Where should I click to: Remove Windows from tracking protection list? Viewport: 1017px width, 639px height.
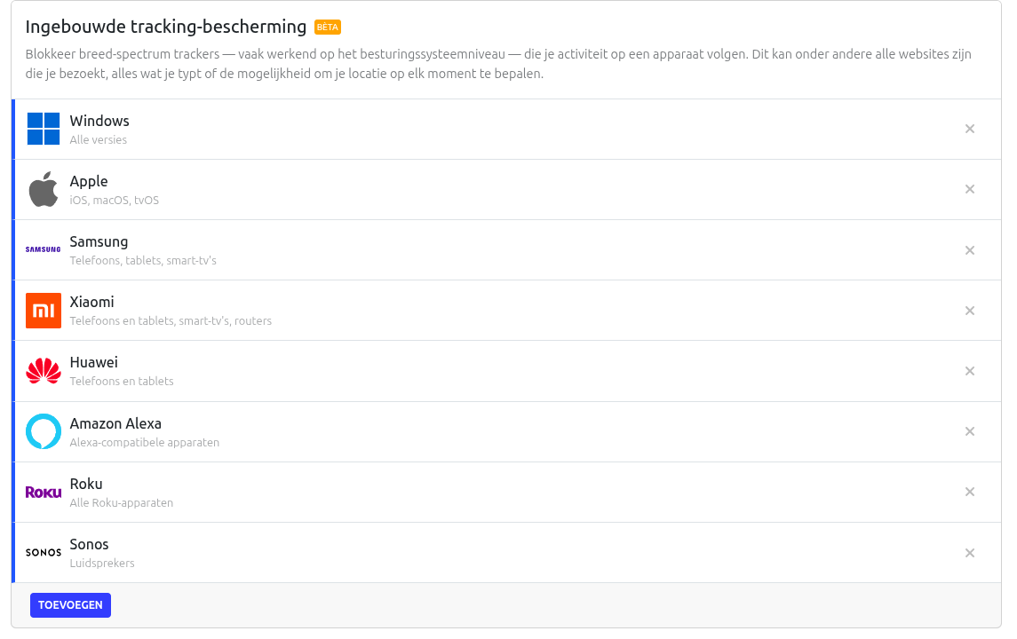pyautogui.click(x=970, y=129)
